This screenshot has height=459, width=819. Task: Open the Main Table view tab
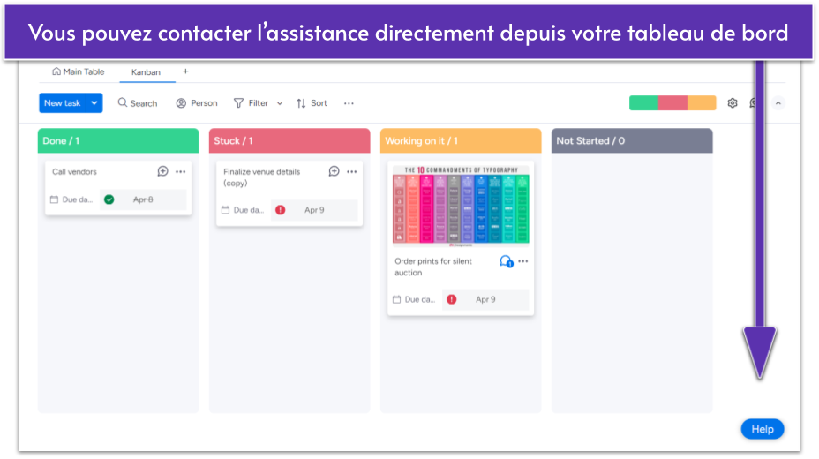coord(79,71)
